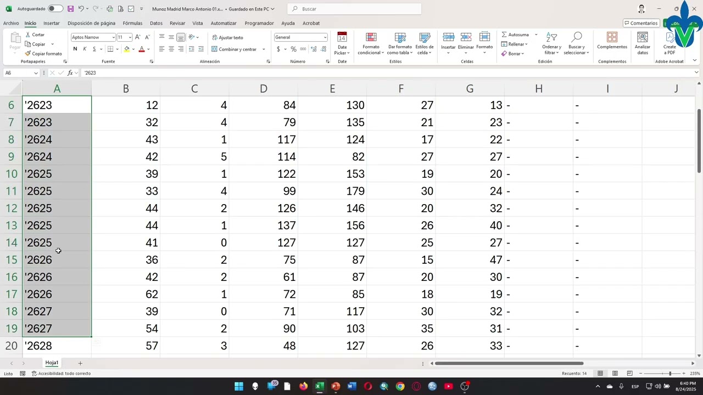Screen dimensions: 703x395
Task: Open the Name Box dropdown arrow
Action: [36, 73]
